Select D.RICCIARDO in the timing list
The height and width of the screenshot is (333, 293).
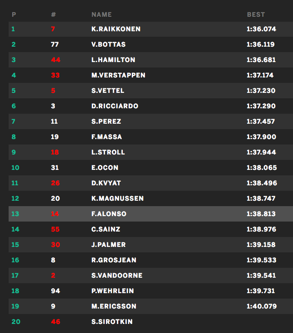click(x=115, y=106)
